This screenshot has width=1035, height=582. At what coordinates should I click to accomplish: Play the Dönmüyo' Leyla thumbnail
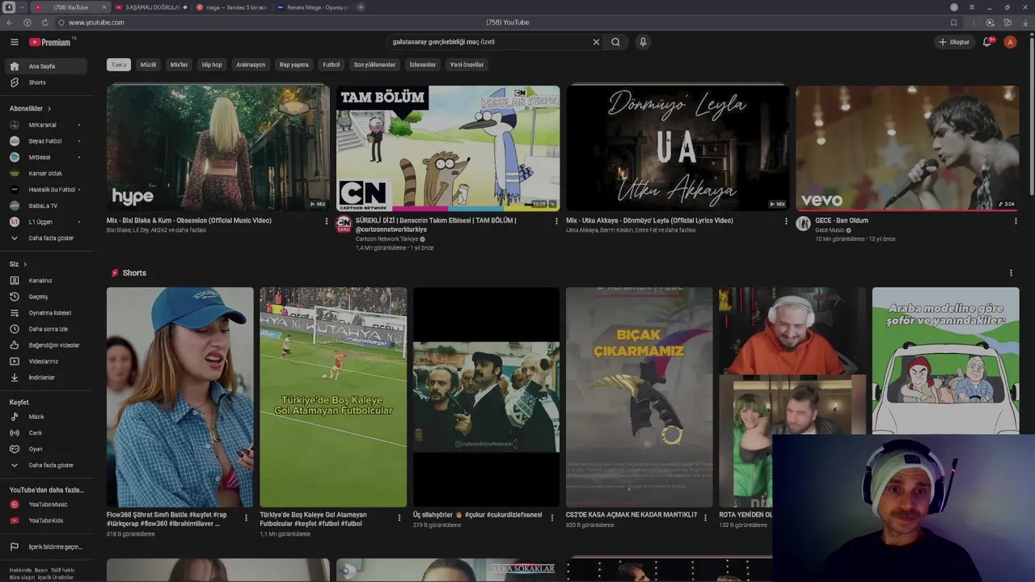pyautogui.click(x=678, y=147)
